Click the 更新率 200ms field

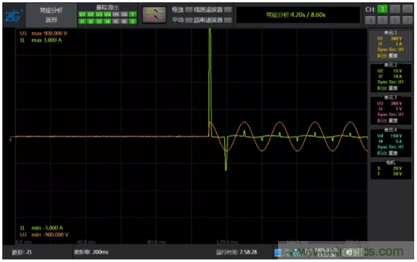point(91,252)
